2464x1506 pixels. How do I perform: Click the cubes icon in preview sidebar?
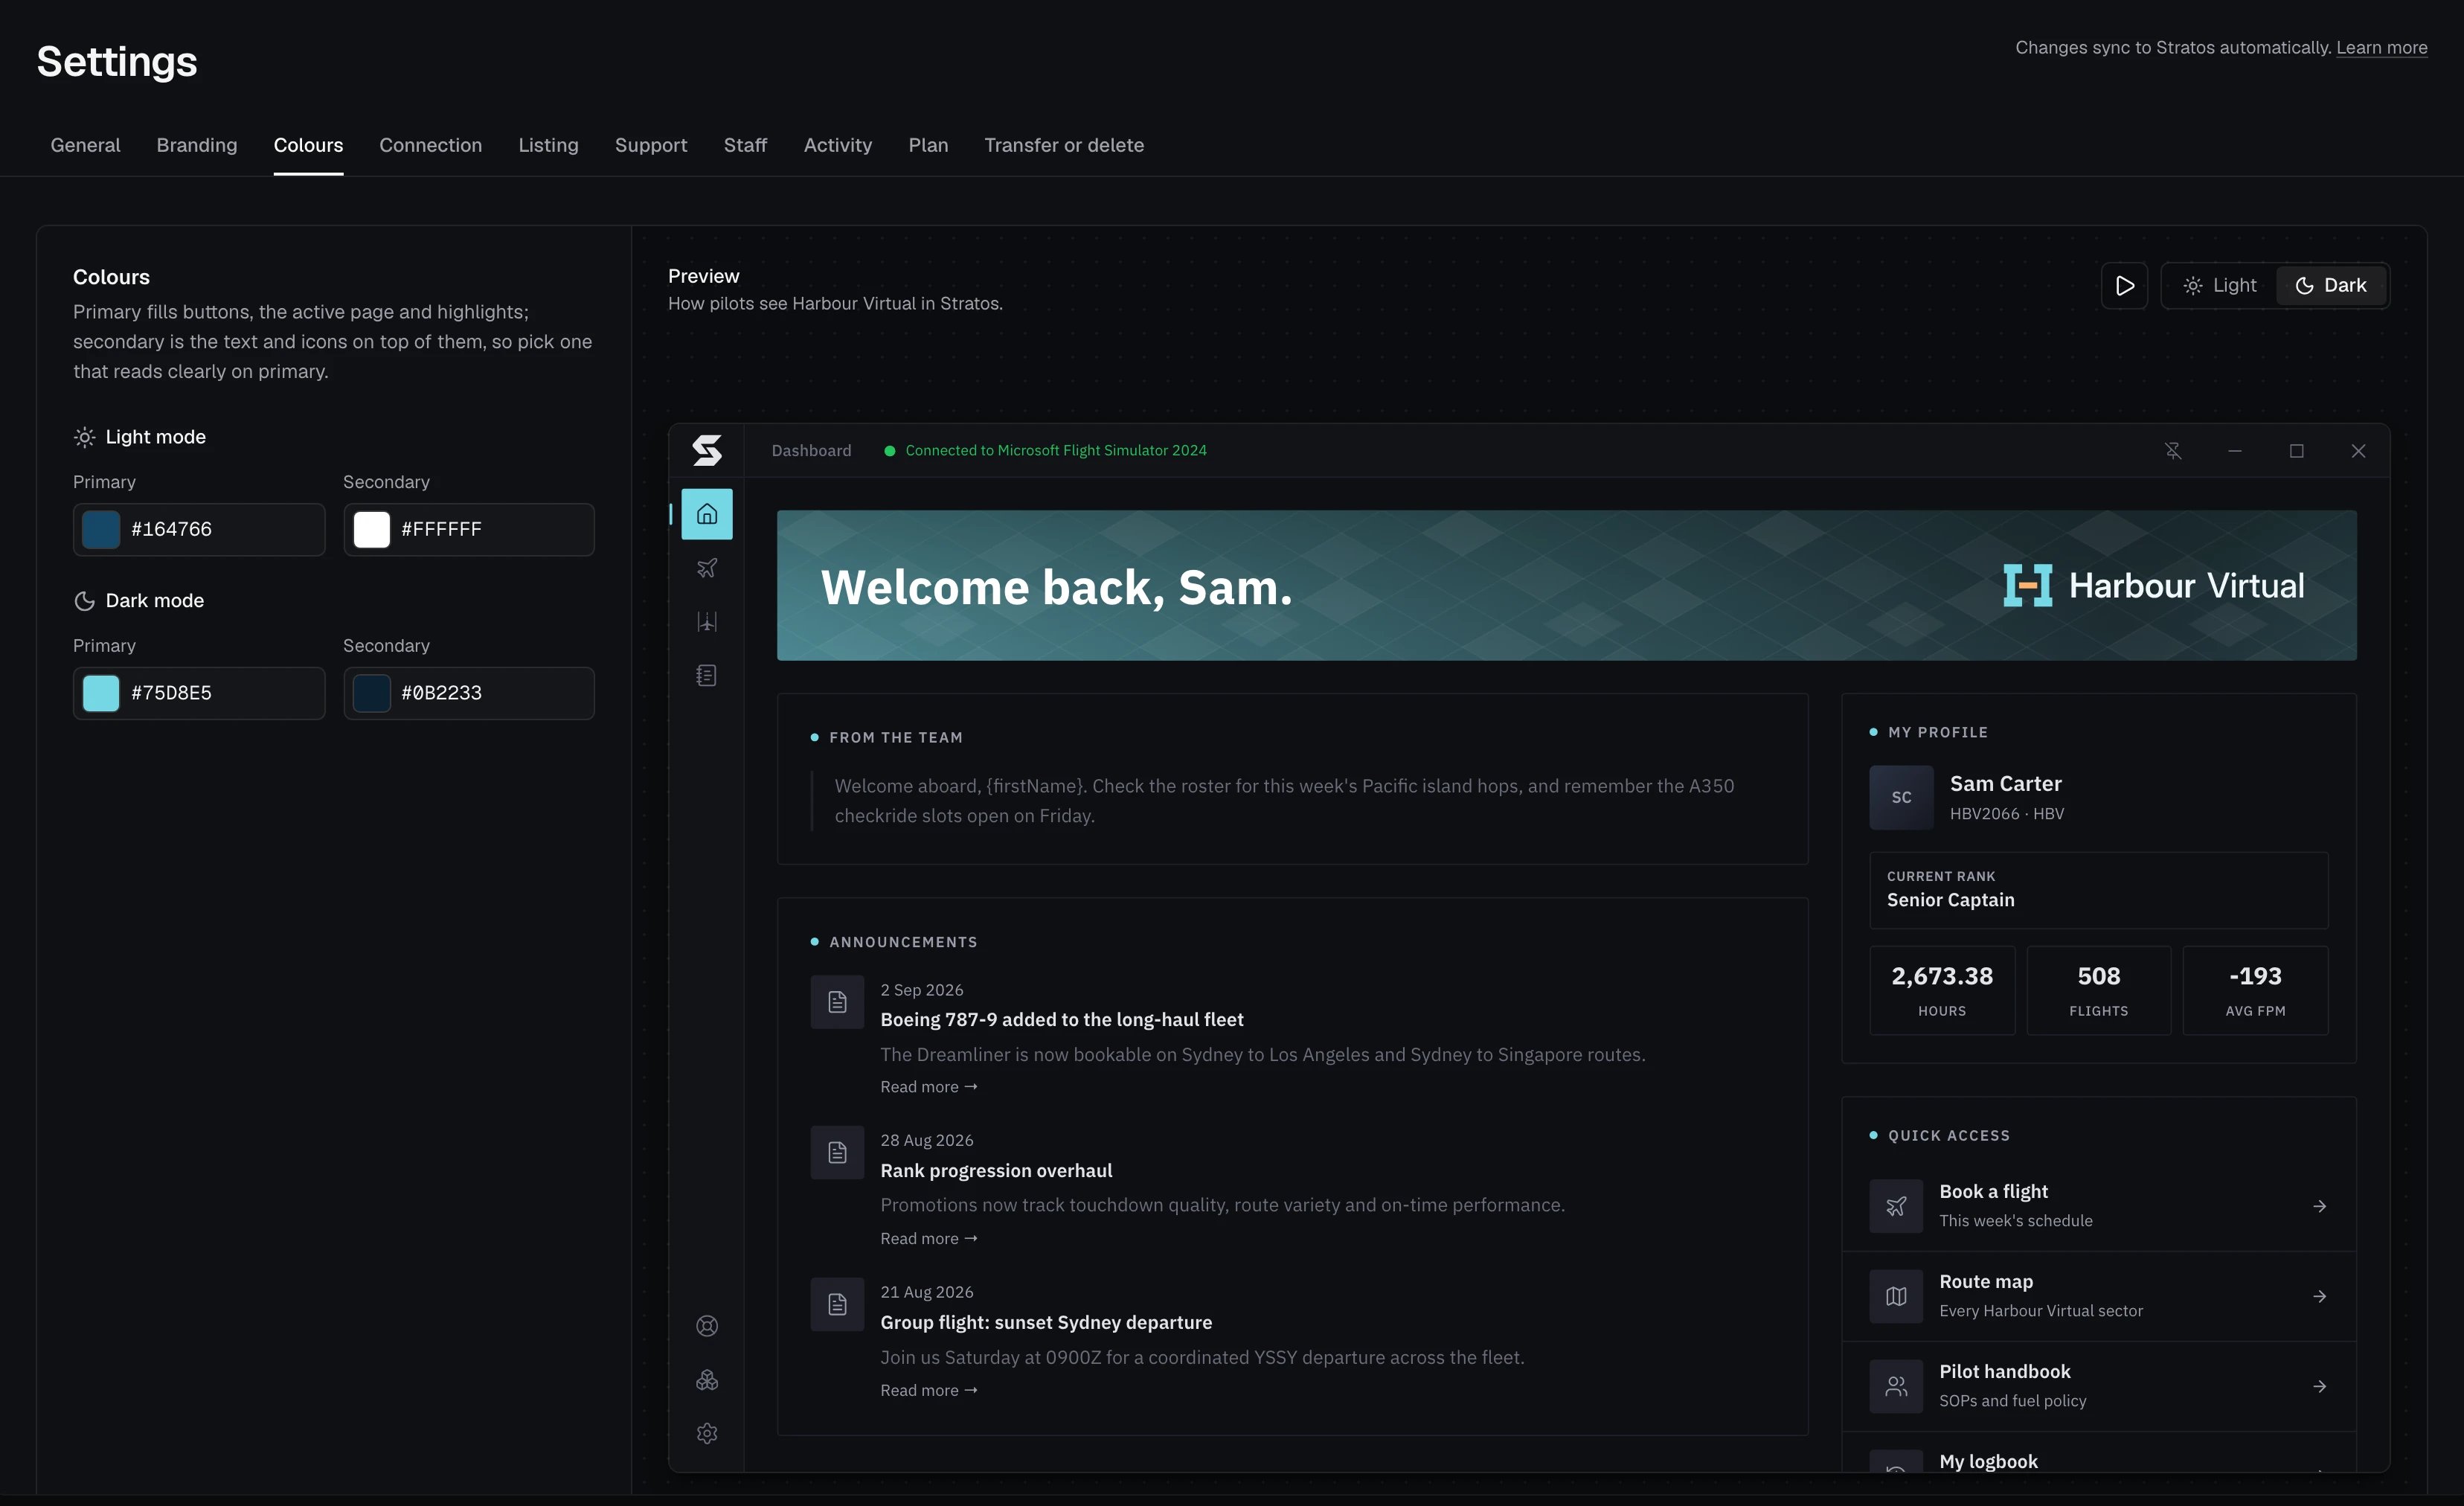707,1380
